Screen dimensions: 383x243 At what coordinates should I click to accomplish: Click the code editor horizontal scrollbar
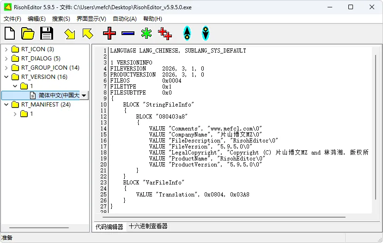[x=224, y=217]
